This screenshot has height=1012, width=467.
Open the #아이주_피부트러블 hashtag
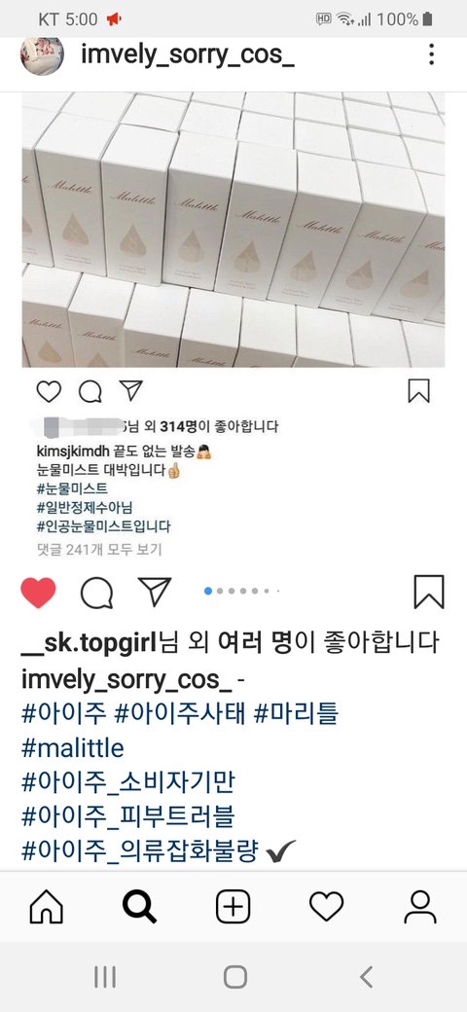tap(127, 817)
